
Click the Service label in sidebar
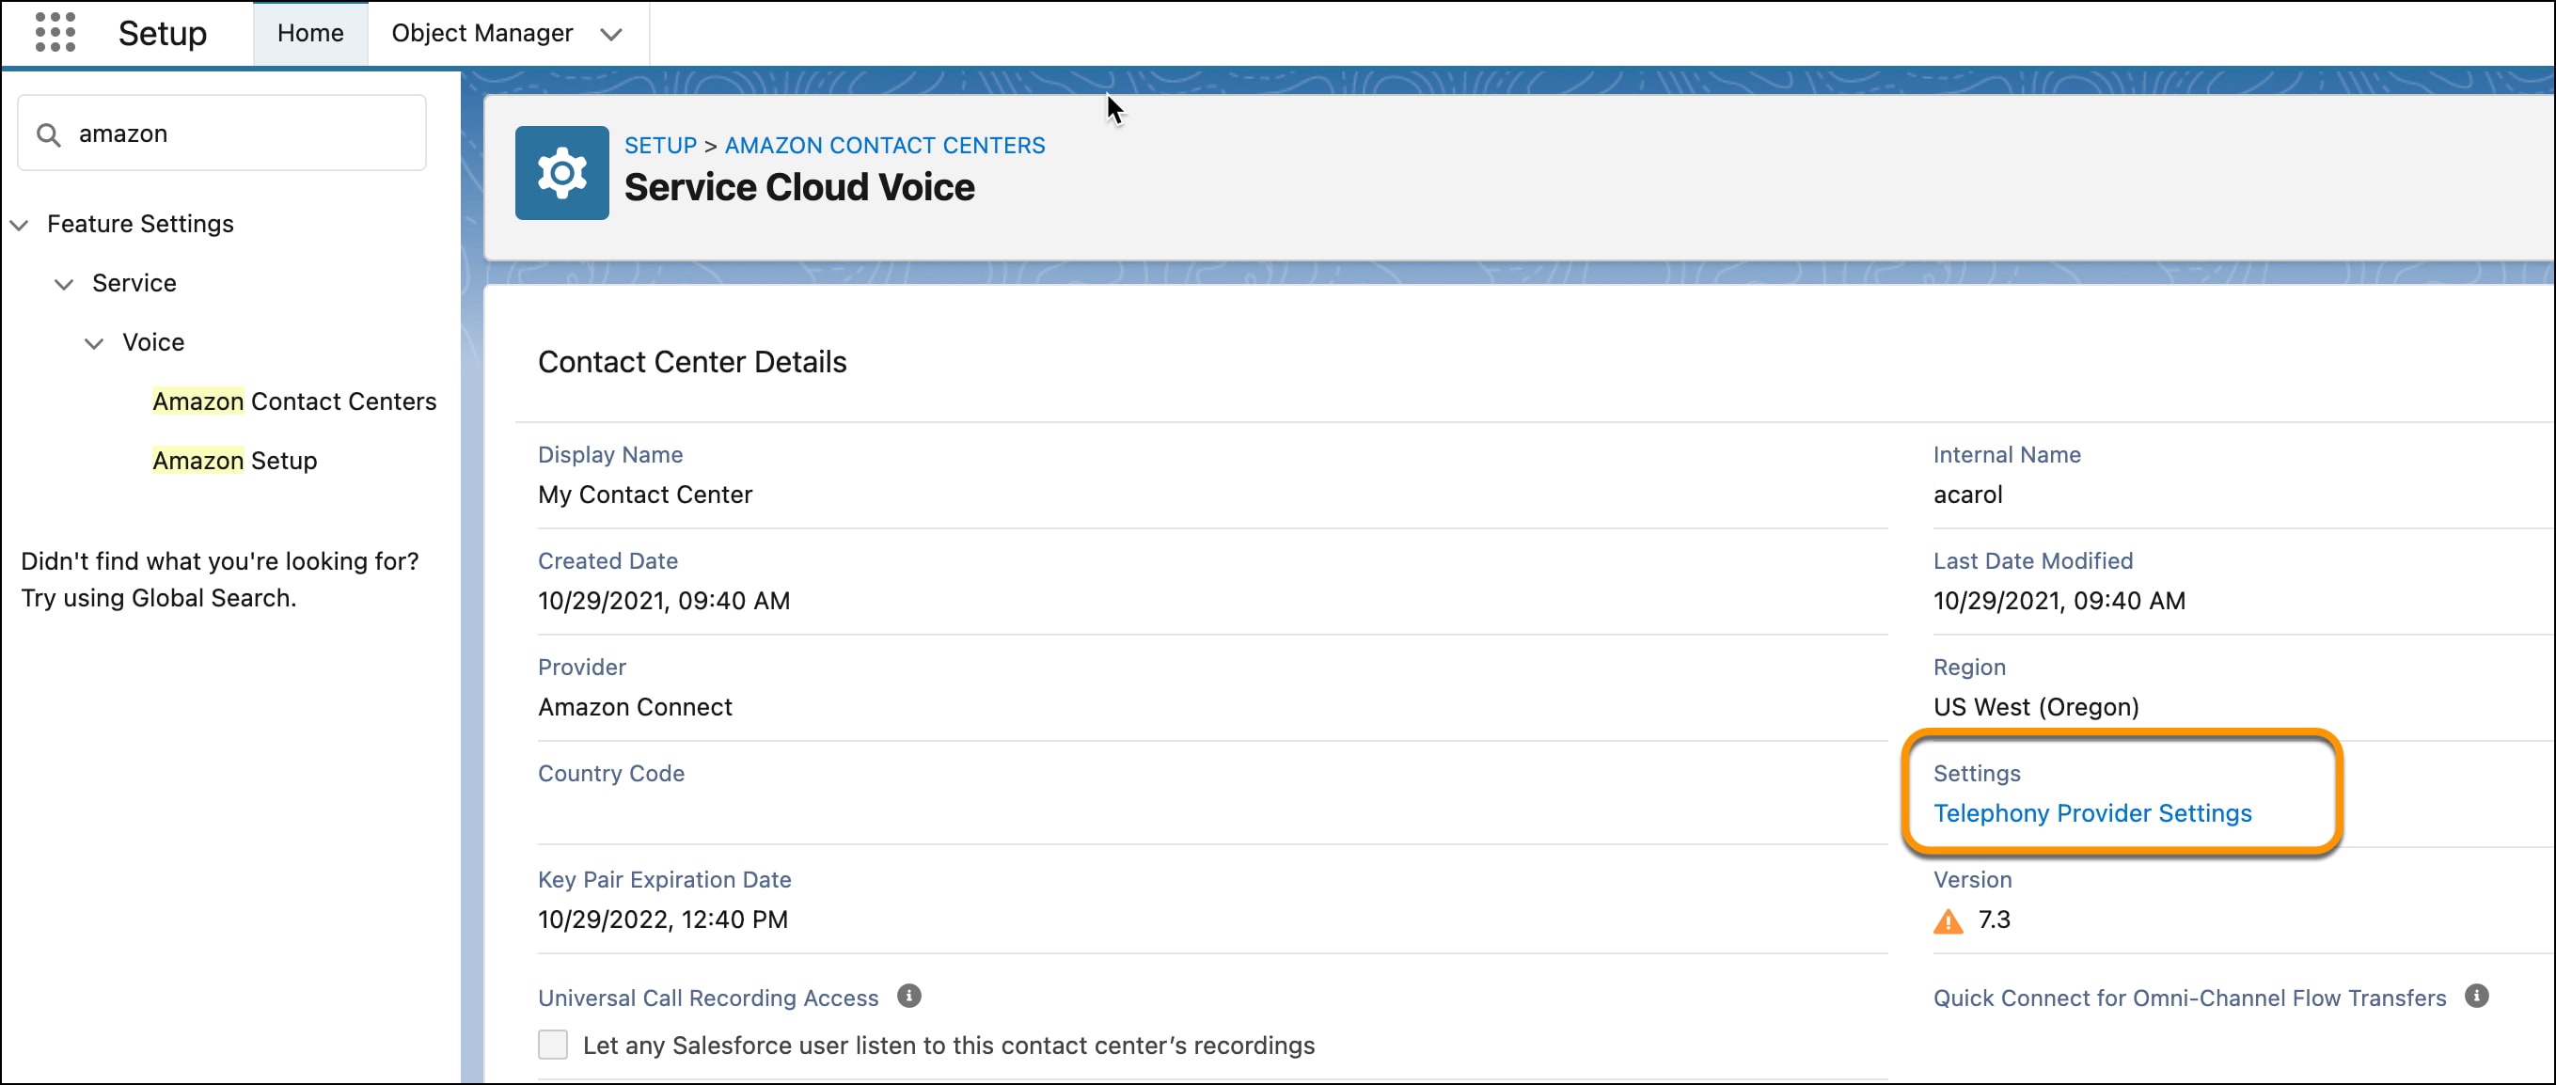tap(134, 283)
